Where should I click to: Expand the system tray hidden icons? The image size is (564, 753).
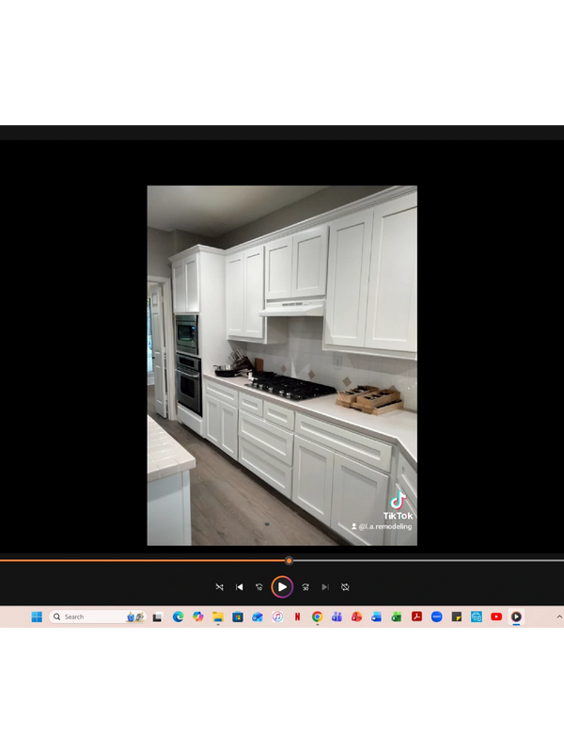(x=559, y=617)
